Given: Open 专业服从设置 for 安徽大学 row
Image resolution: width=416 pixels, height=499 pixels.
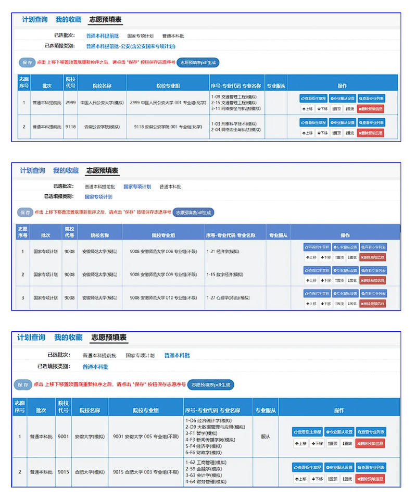Looking at the screenshot, I should point(339,432).
